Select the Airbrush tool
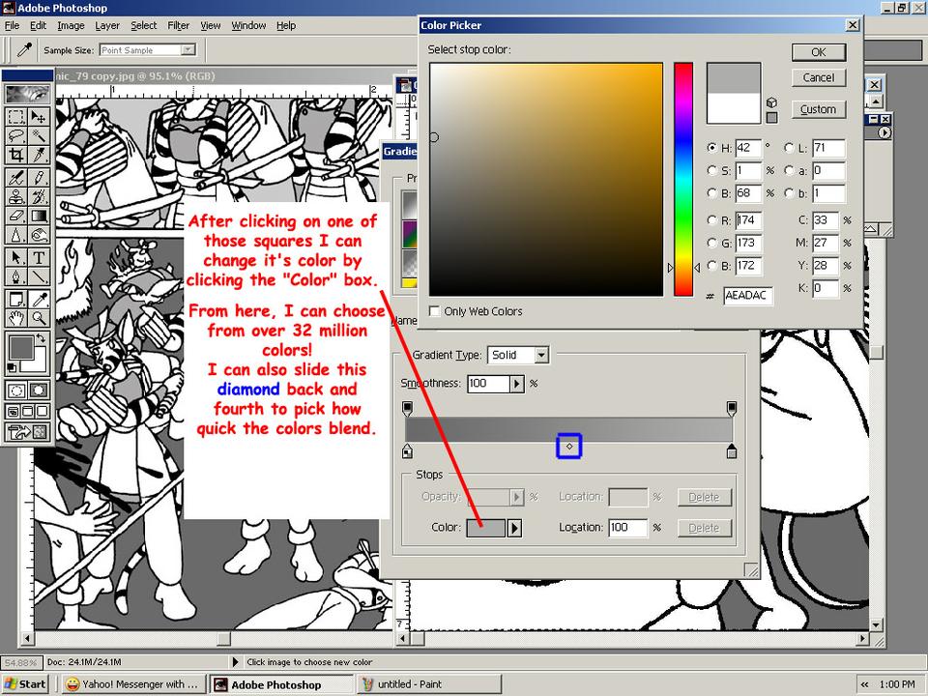Viewport: 928px width, 696px height. pyautogui.click(x=16, y=177)
